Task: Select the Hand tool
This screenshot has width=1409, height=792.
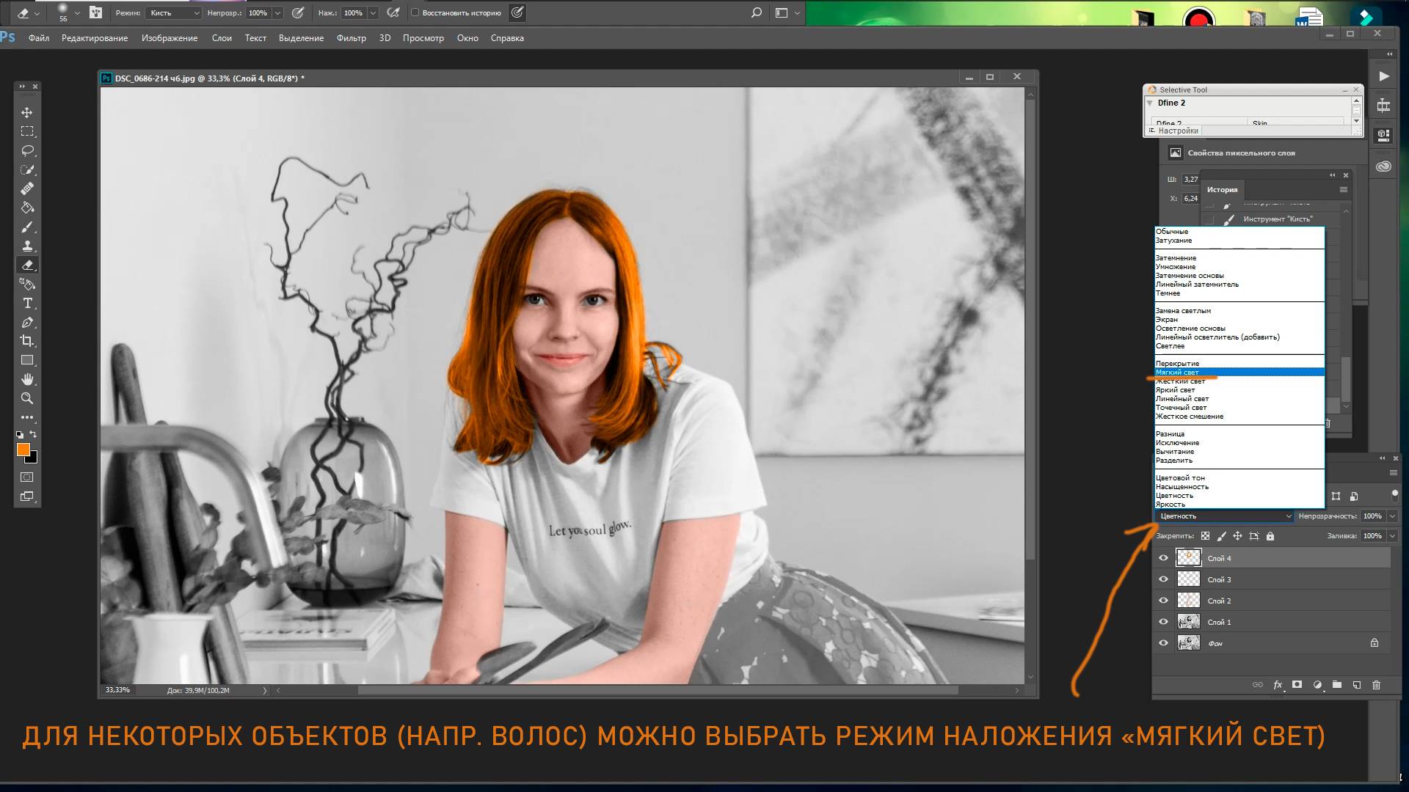Action: pyautogui.click(x=27, y=379)
